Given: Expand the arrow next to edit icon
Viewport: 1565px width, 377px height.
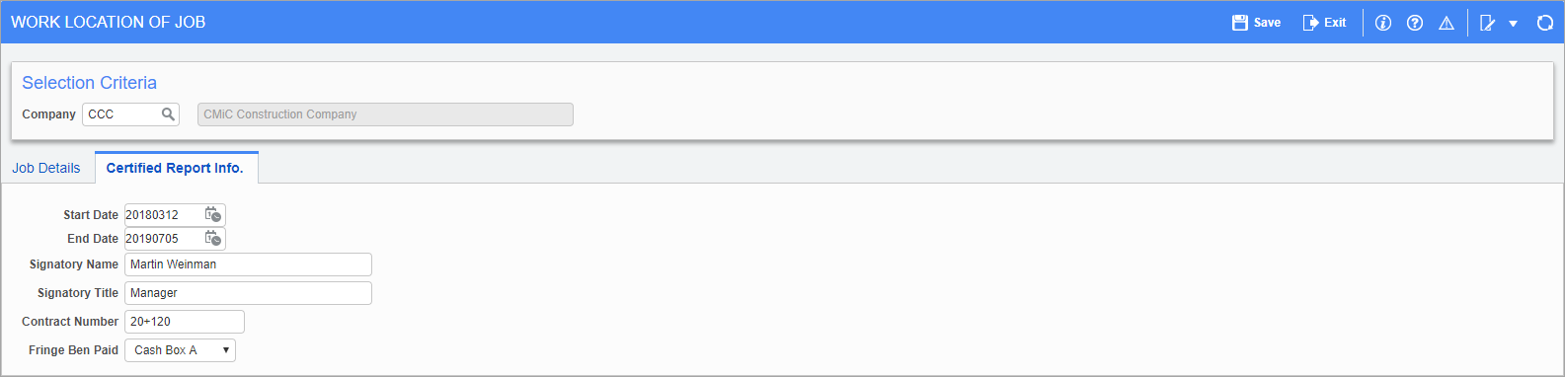Looking at the screenshot, I should coord(1513,23).
